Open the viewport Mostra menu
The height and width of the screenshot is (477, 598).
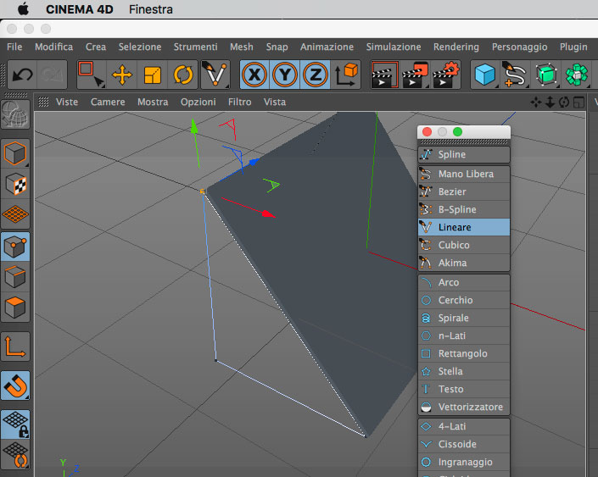pos(153,103)
